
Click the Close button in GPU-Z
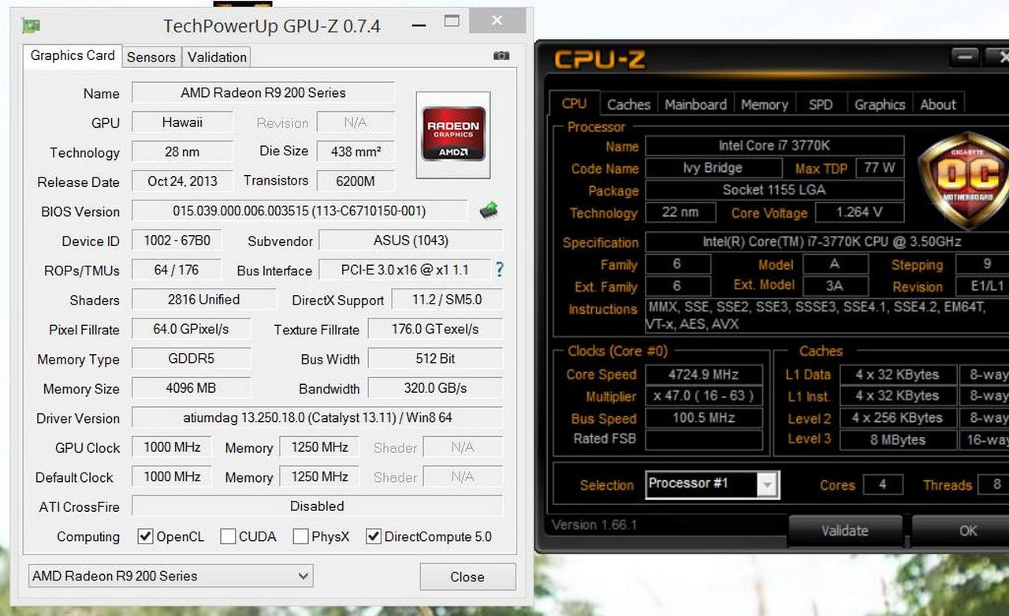pos(467,577)
